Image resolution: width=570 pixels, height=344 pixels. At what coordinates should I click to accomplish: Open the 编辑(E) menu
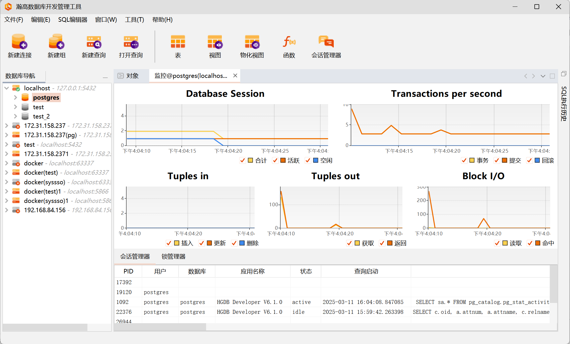tap(41, 19)
